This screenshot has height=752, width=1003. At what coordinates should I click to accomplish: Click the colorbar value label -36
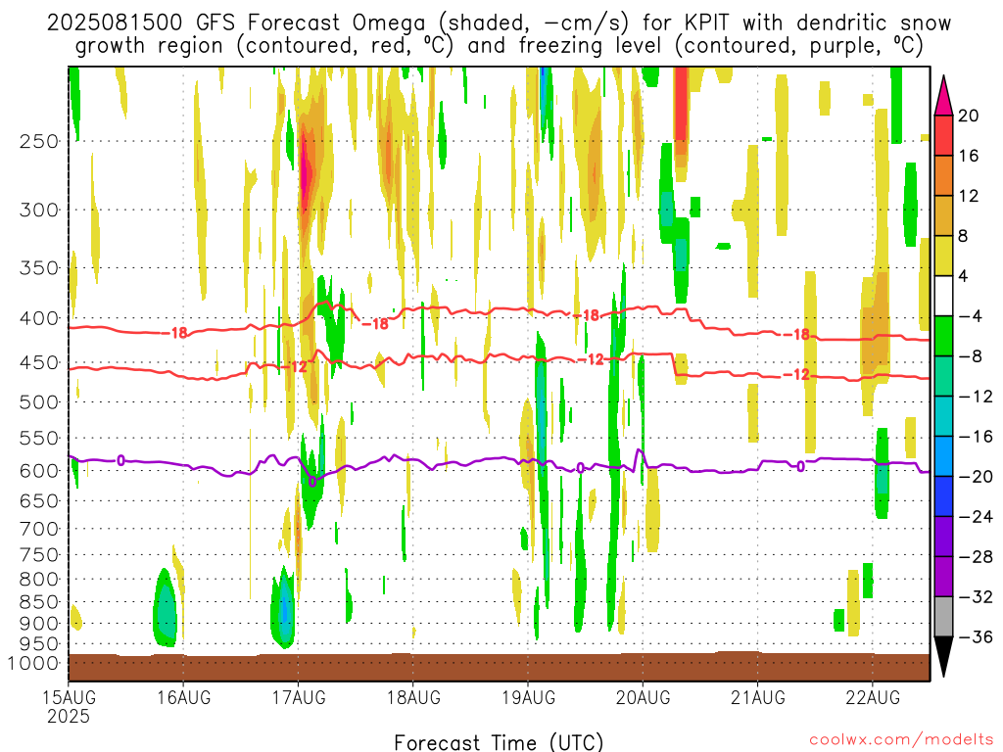coord(976,637)
